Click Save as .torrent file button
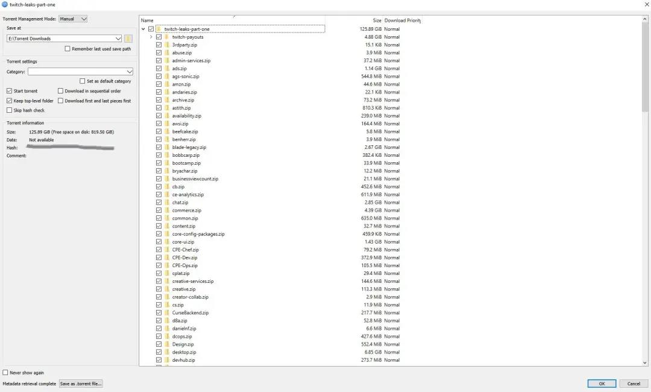651x392 pixels. [81, 384]
